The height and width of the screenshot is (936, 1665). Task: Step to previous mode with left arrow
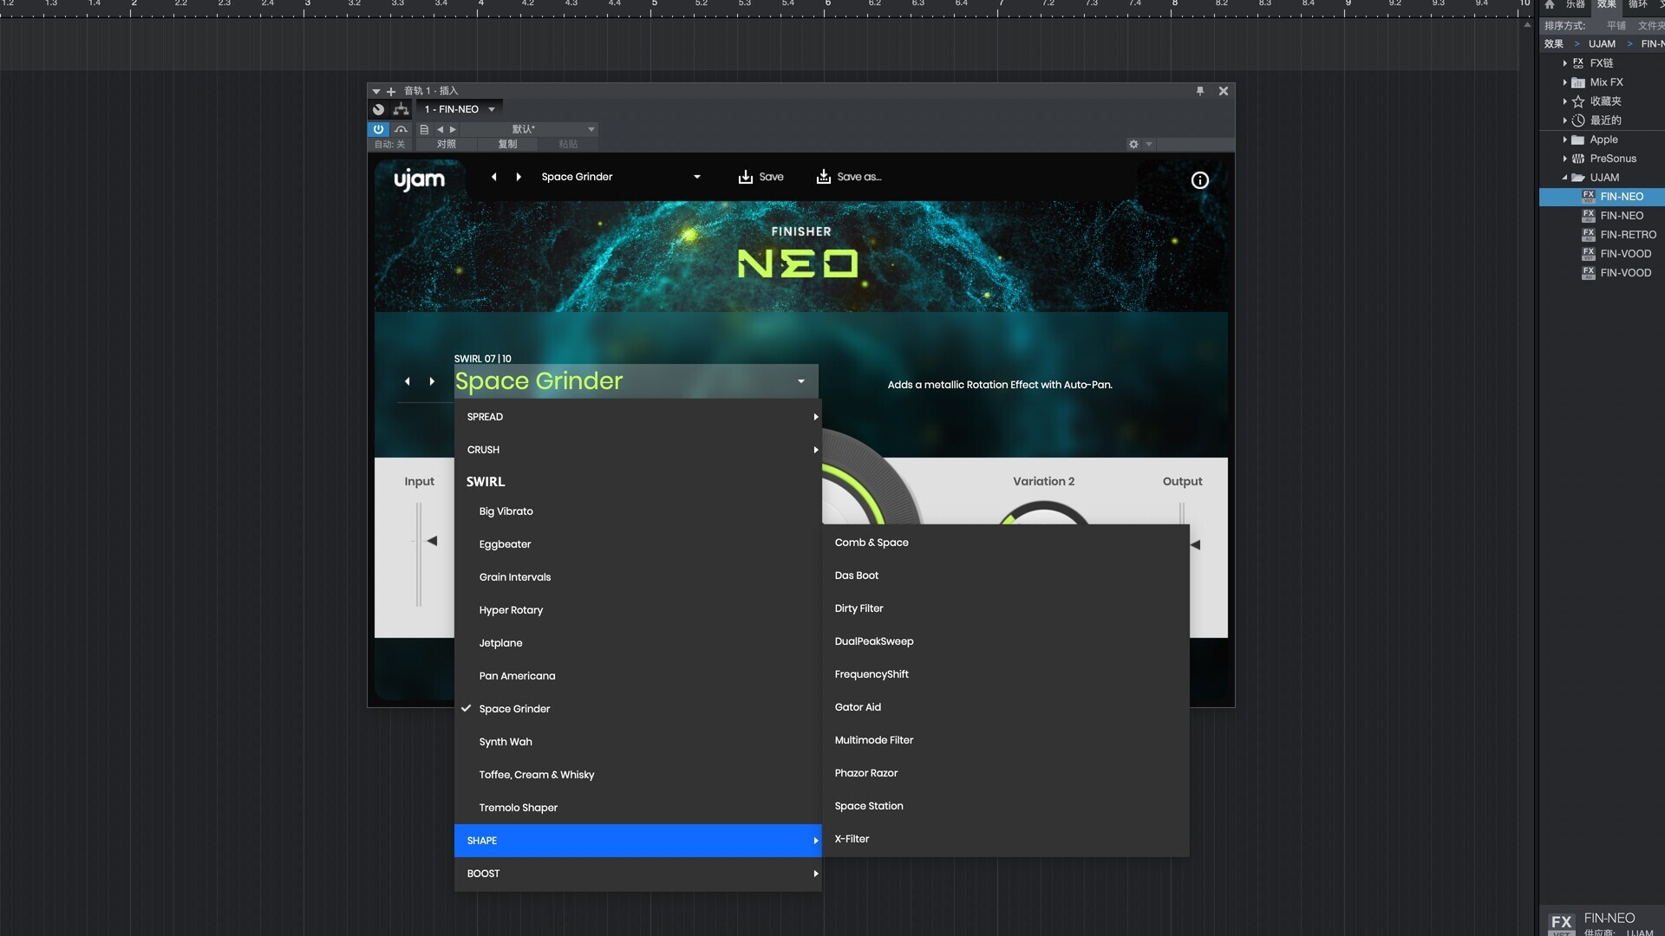[408, 381]
